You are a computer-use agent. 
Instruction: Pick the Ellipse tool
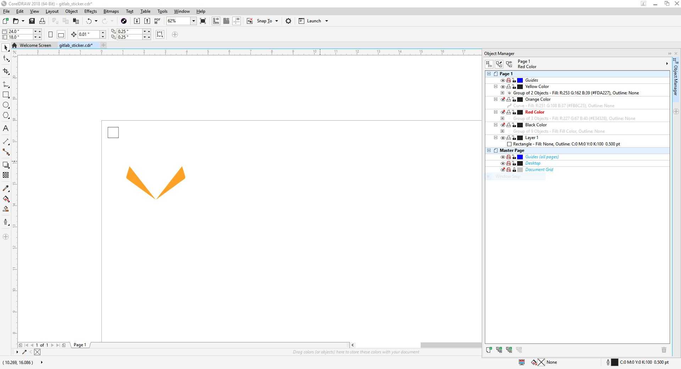pyautogui.click(x=6, y=105)
